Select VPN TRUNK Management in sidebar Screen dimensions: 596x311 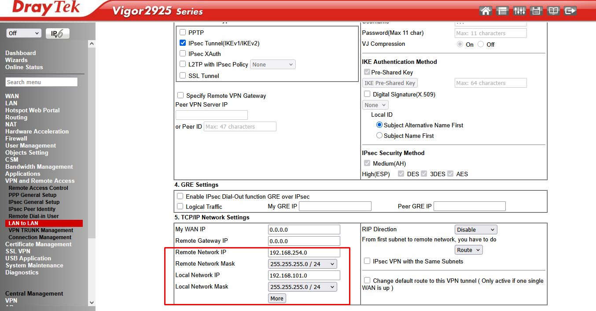click(x=40, y=230)
